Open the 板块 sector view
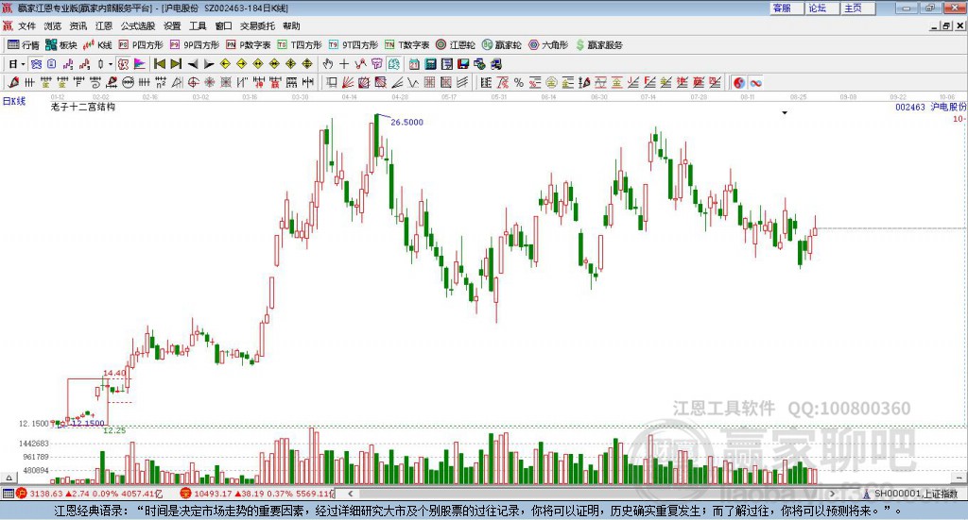968x520 pixels. [61, 45]
